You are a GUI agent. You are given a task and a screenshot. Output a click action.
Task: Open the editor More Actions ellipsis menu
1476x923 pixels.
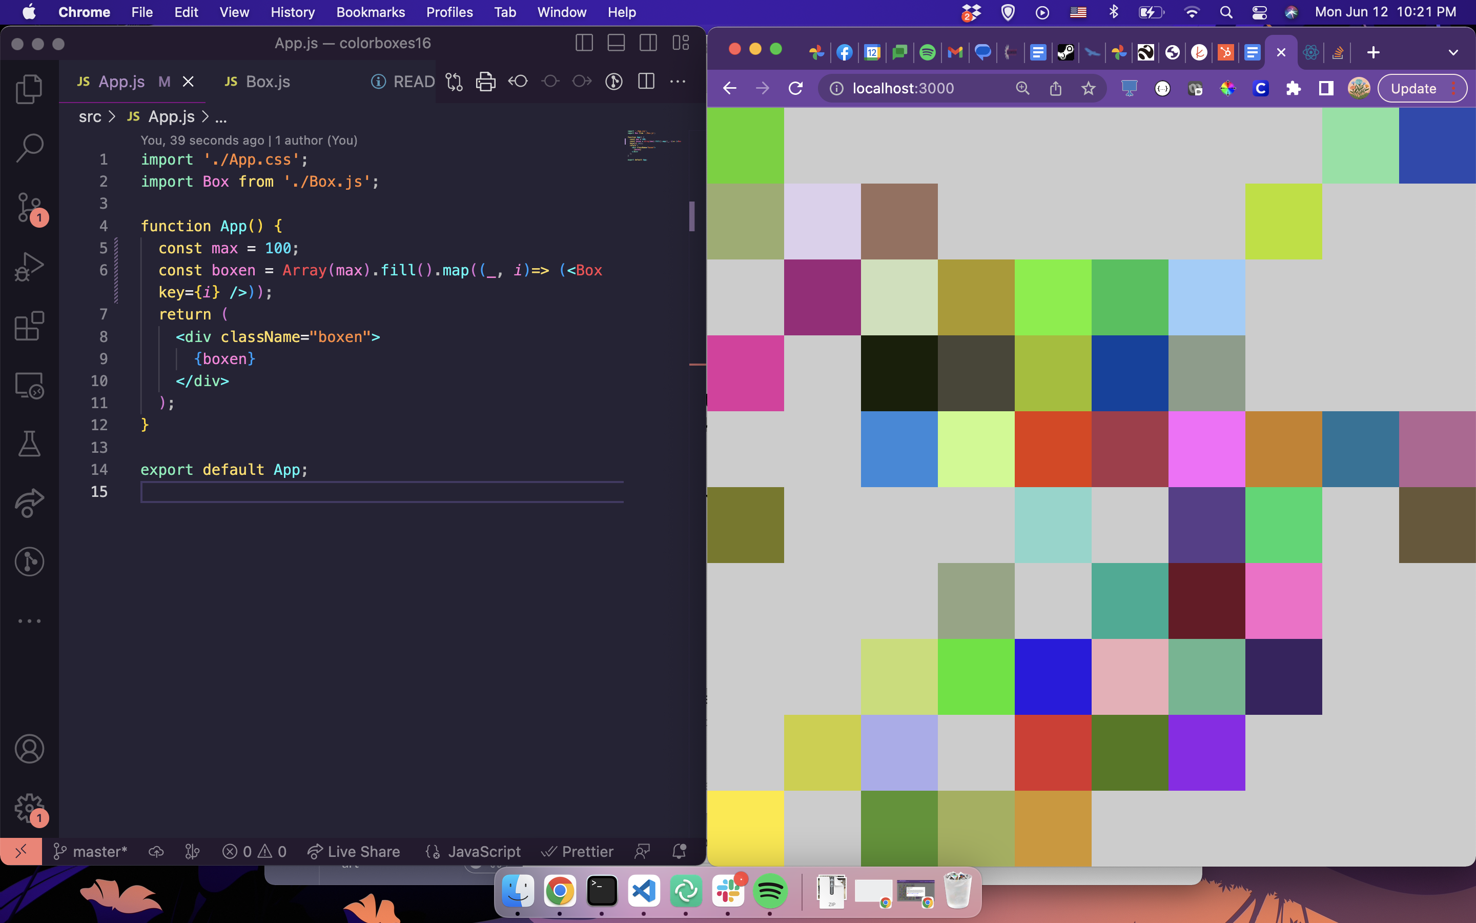pos(678,81)
